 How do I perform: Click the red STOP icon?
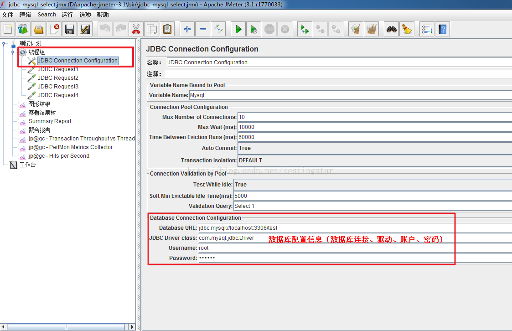[x=269, y=29]
